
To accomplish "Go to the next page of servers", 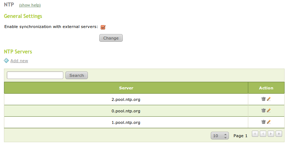I will click(x=271, y=134).
